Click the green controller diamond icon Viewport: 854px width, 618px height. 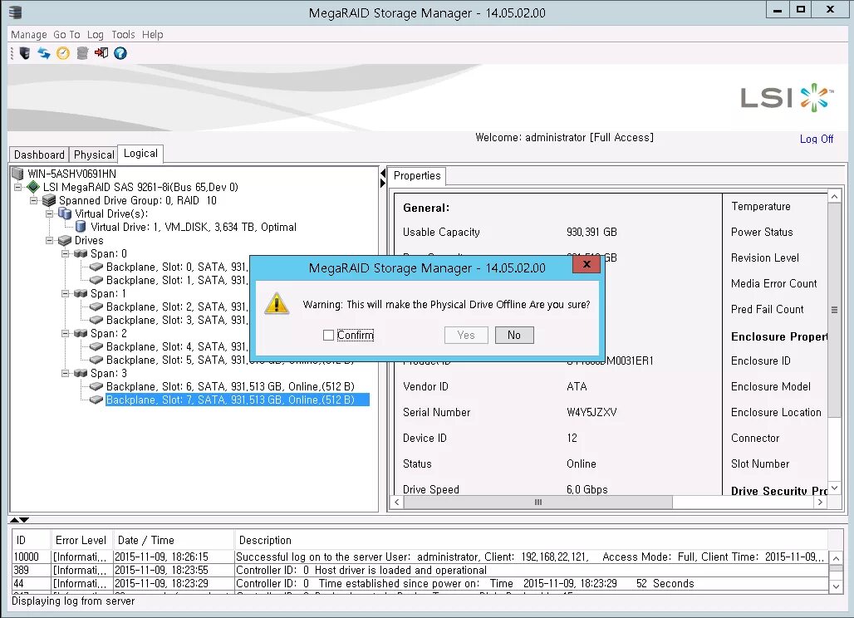(34, 187)
